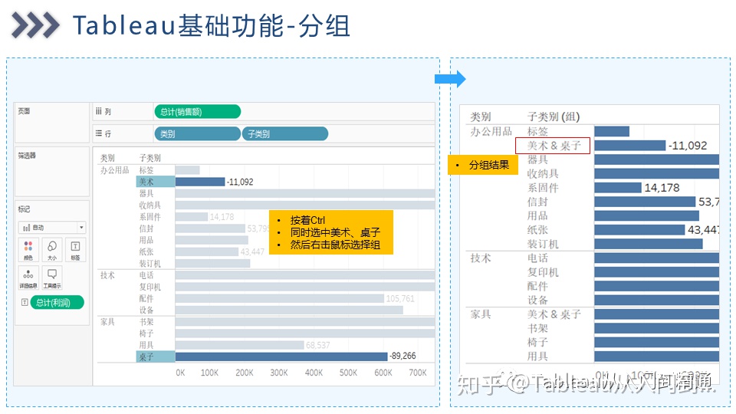Click the 14,178 value label in right chart
This screenshot has width=736, height=414.
662,188
